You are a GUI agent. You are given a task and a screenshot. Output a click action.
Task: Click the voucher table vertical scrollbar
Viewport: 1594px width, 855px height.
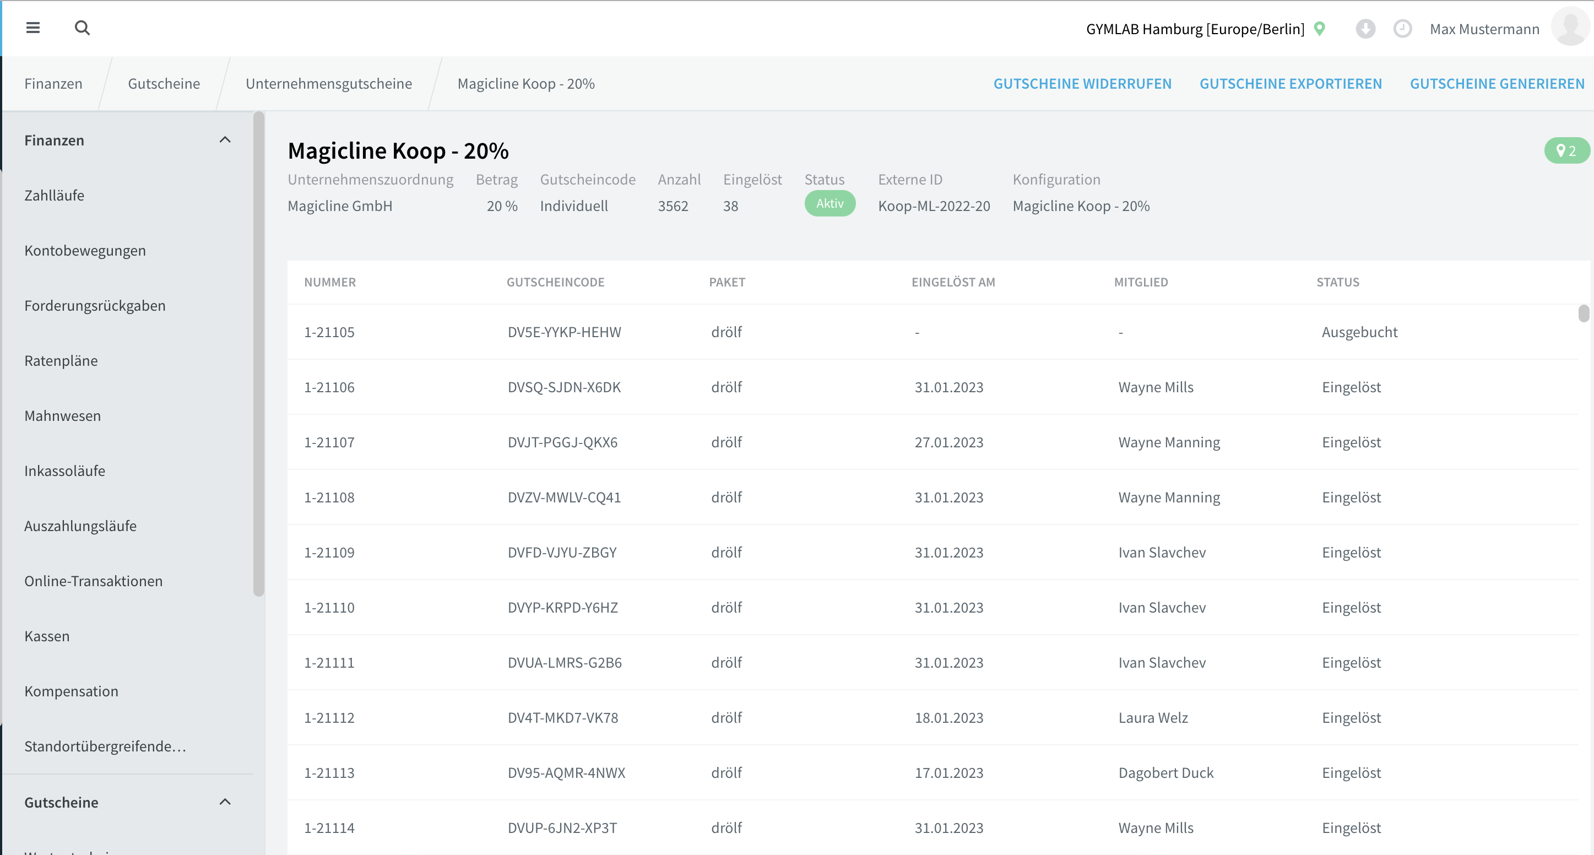pyautogui.click(x=1584, y=313)
